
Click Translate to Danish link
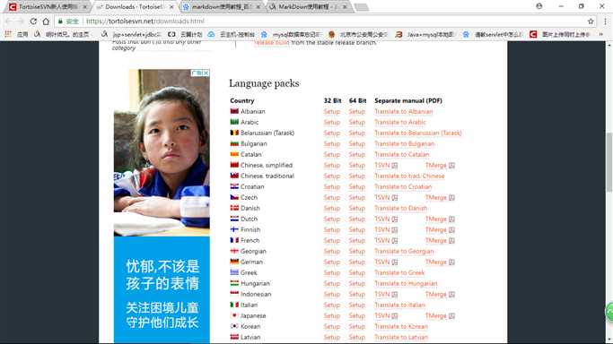pyautogui.click(x=400, y=208)
